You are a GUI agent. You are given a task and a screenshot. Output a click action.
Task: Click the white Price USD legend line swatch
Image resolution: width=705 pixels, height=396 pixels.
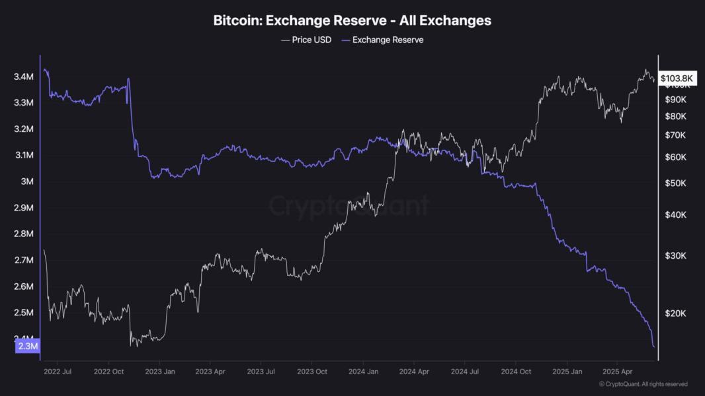tap(285, 40)
